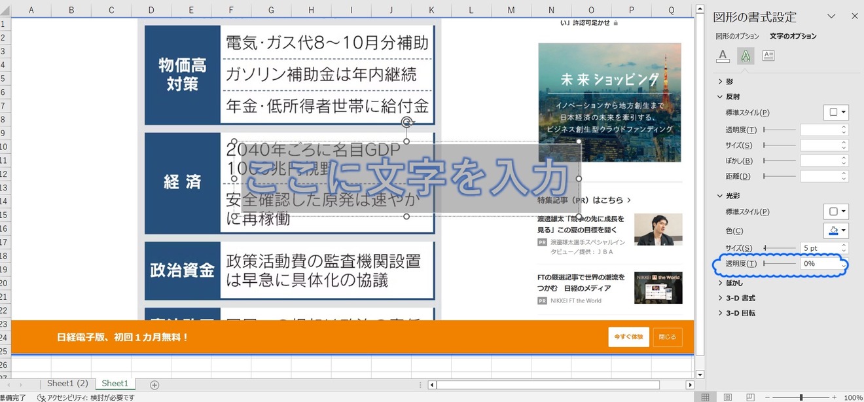Image resolution: width=864 pixels, height=402 pixels.
Task: Click the reflection 距離 value field
Action: (820, 177)
